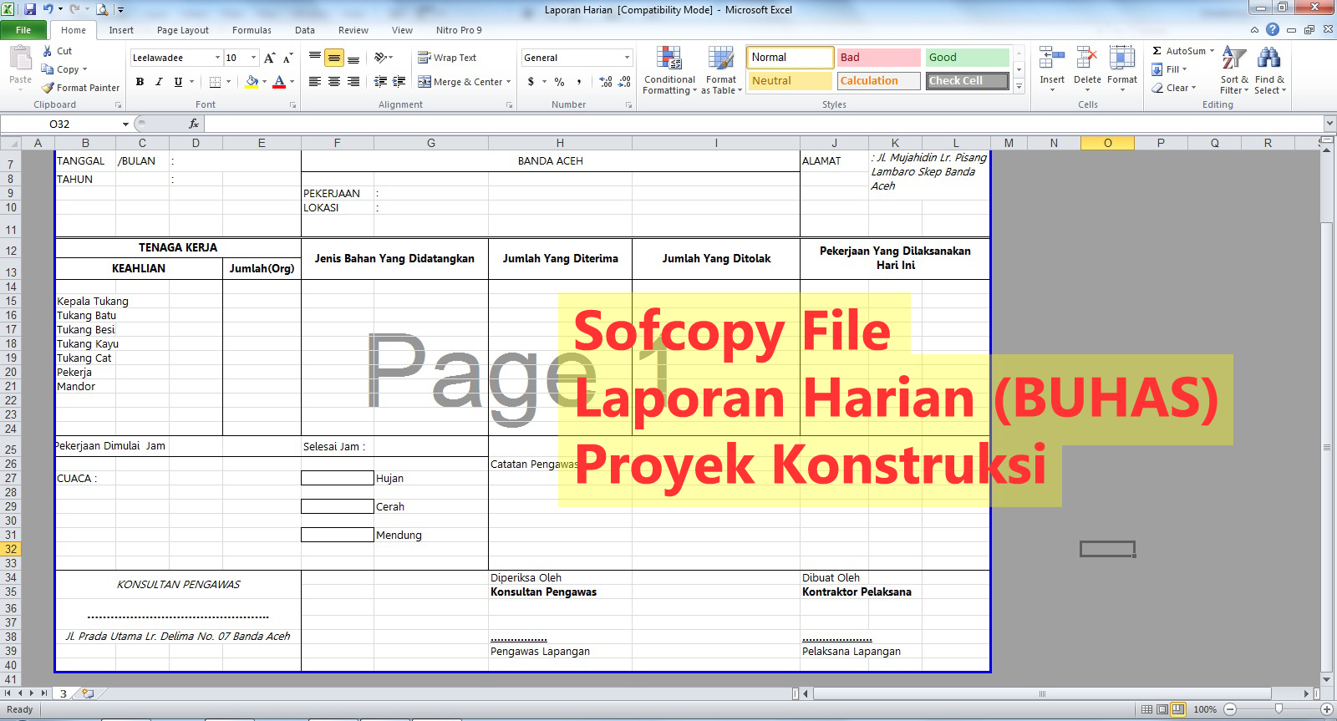Select sheet tab 3
Viewport: 1337px width, 721px height.
pos(63,693)
